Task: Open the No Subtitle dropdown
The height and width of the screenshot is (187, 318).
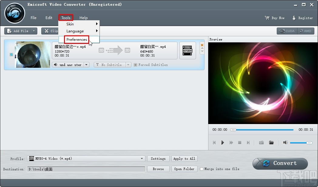Action: [x=128, y=65]
